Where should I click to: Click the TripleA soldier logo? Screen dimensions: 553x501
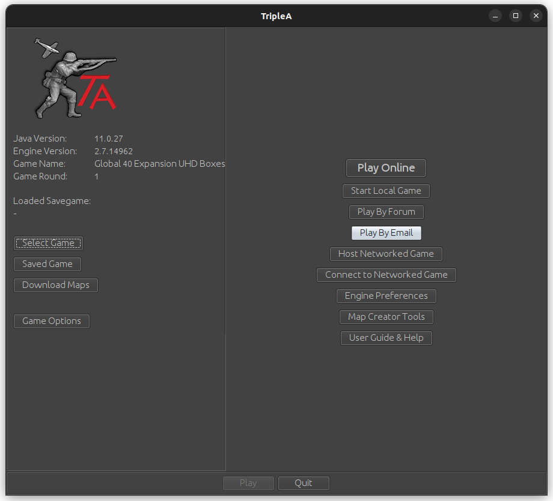point(75,79)
